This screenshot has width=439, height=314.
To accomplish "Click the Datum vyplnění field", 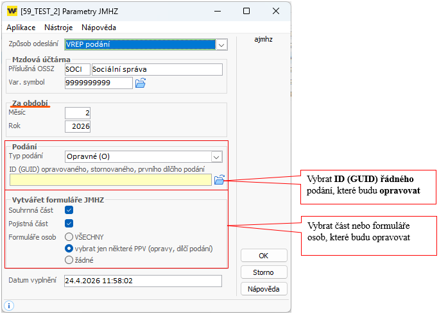I will pyautogui.click(x=142, y=281).
